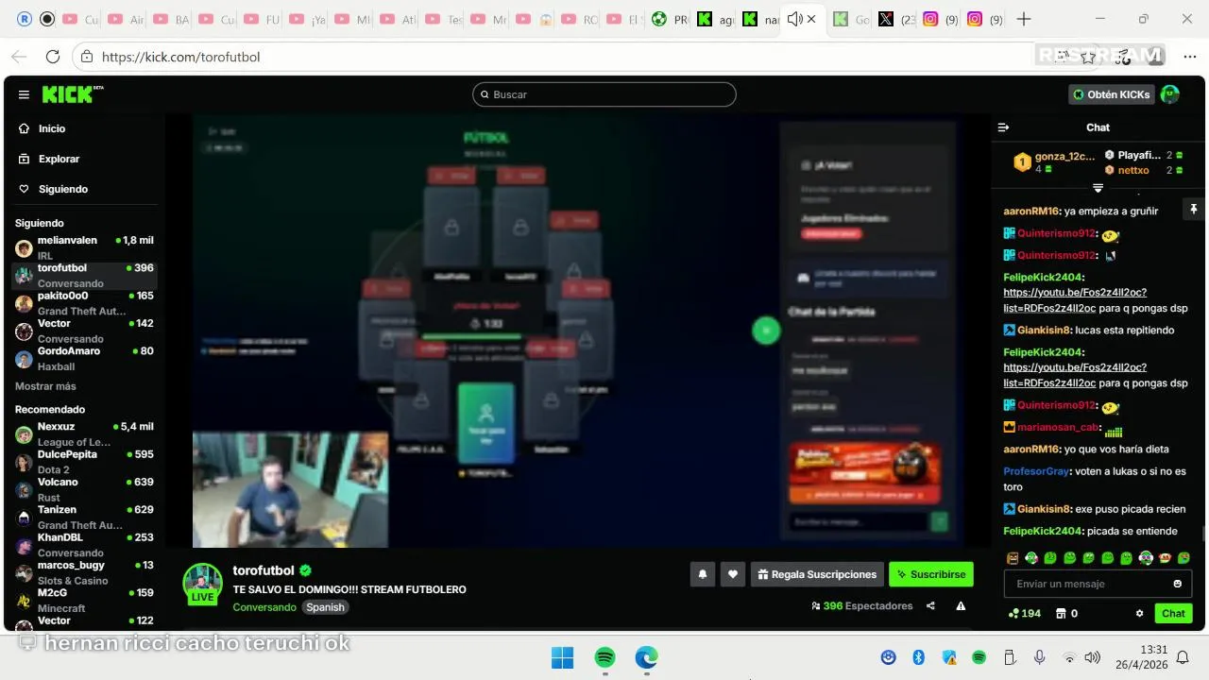This screenshot has width=1209, height=680.
Task: Switch to the first Instagram browser tab
Action: point(941,19)
